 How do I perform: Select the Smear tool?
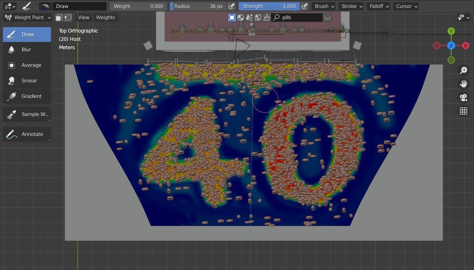coord(27,81)
